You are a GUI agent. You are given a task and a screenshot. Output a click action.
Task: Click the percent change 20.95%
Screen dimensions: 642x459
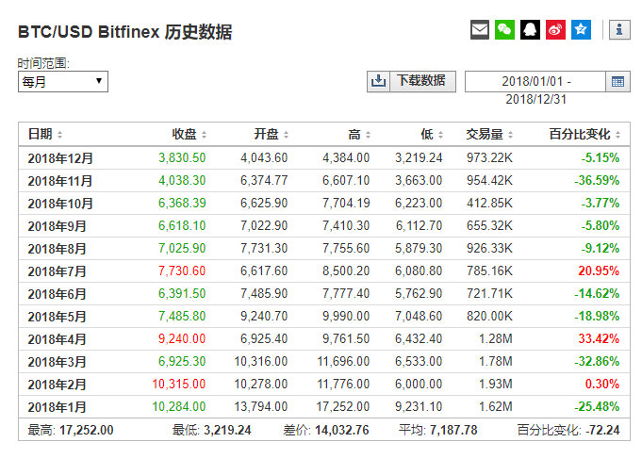599,270
